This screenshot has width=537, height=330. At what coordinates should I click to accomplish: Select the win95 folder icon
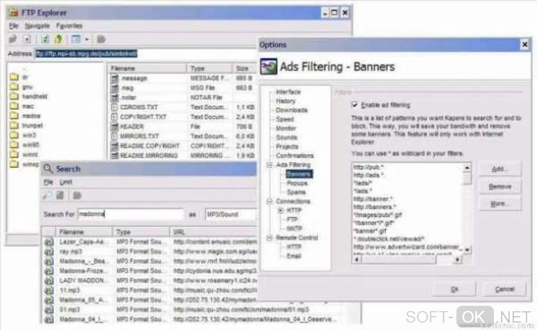pos(14,144)
